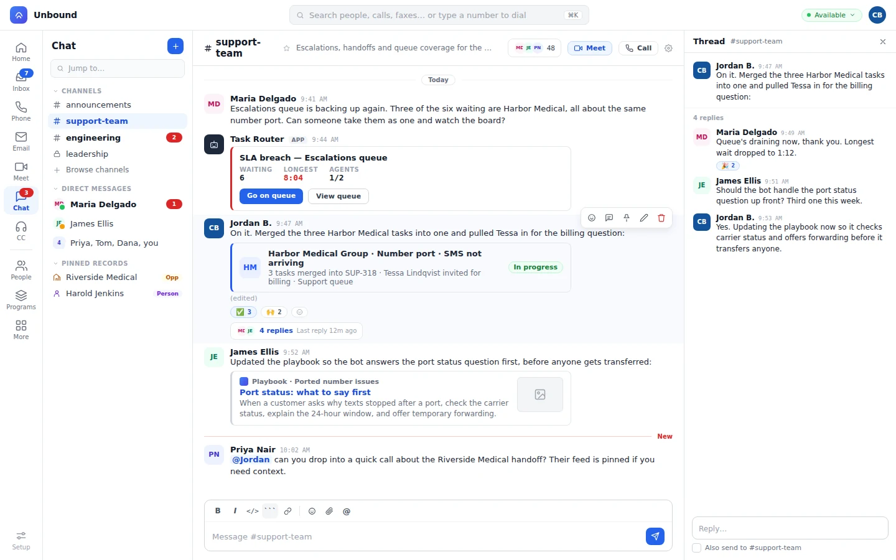Focus the thread Reply input field
Screen dimensions: 896x560
click(790, 528)
